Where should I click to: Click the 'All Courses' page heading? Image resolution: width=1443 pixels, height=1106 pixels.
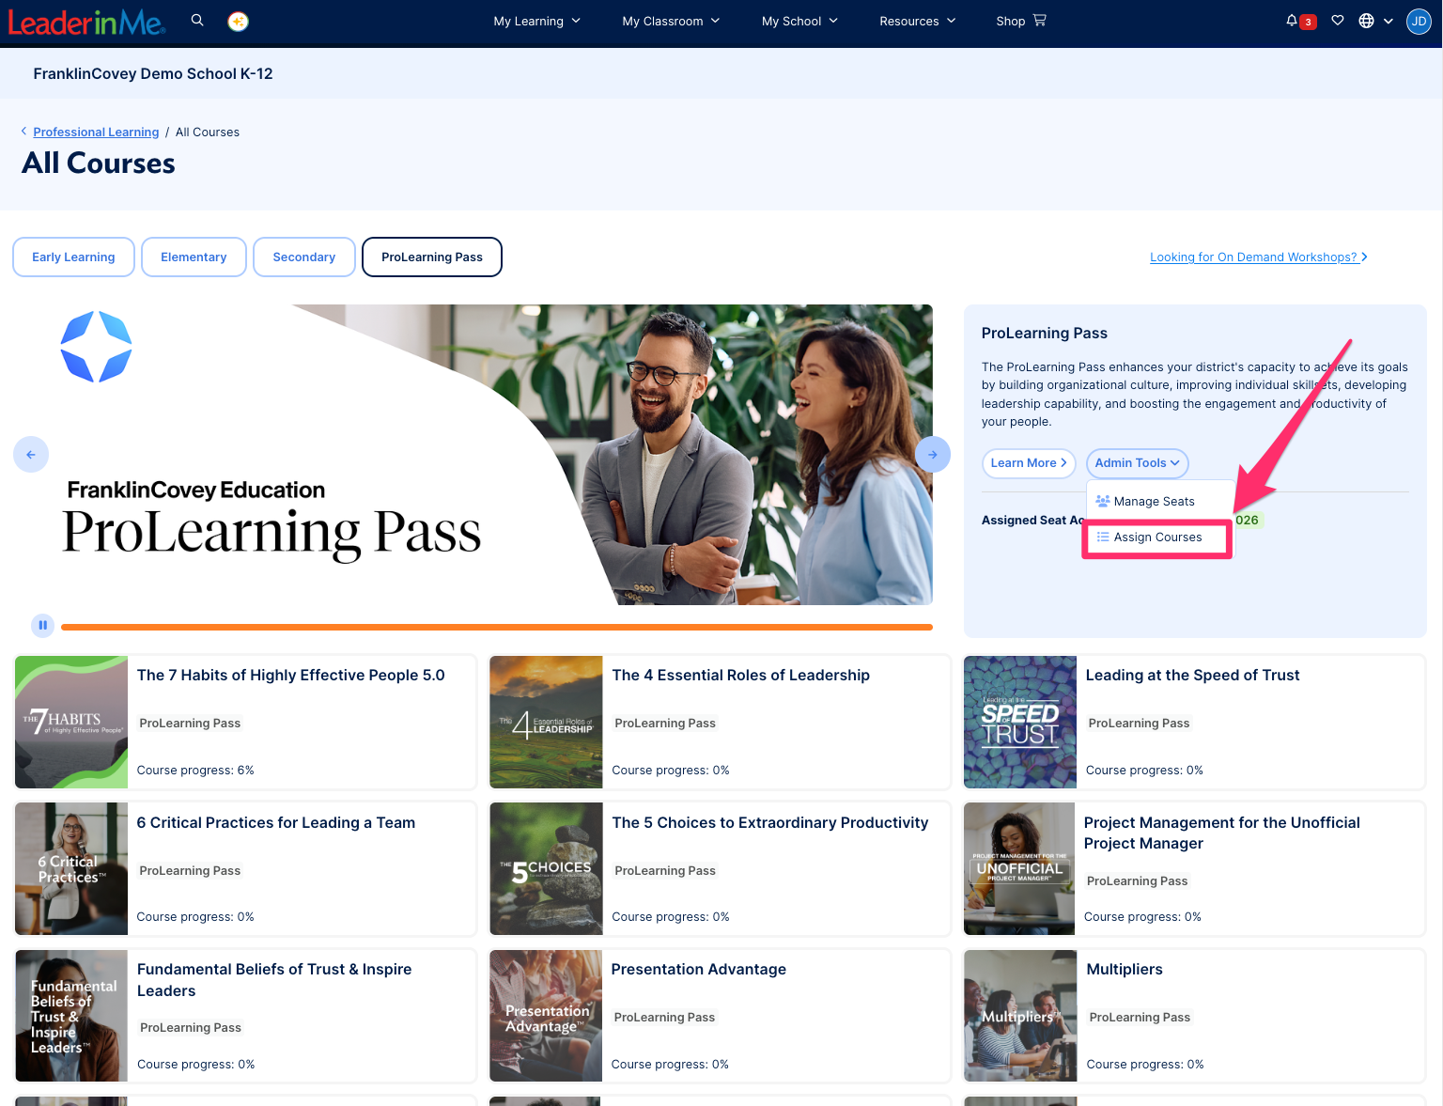(99, 164)
